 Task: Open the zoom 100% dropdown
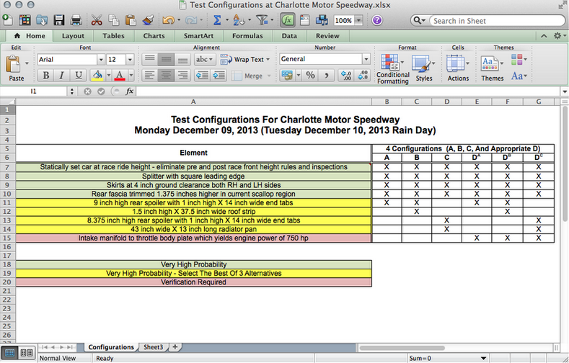coord(358,21)
